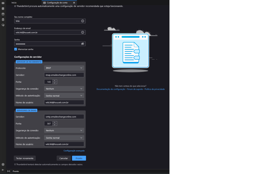The height and width of the screenshot is (174, 258).
Task: Open outgoing Segurança da conexão dropdown
Action: coord(64,130)
